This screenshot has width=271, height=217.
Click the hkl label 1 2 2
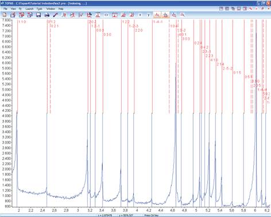[x=126, y=22]
